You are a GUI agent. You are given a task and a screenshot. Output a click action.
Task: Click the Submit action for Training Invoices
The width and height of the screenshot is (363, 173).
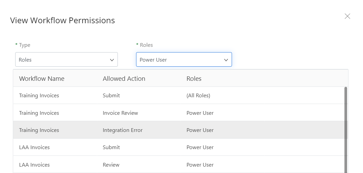111,96
